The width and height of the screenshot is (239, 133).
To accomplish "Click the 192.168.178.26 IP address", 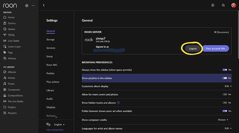I will (x=103, y=41).
